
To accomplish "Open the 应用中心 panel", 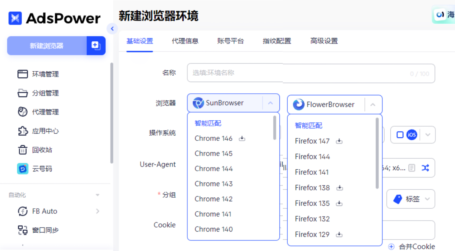I will 45,131.
